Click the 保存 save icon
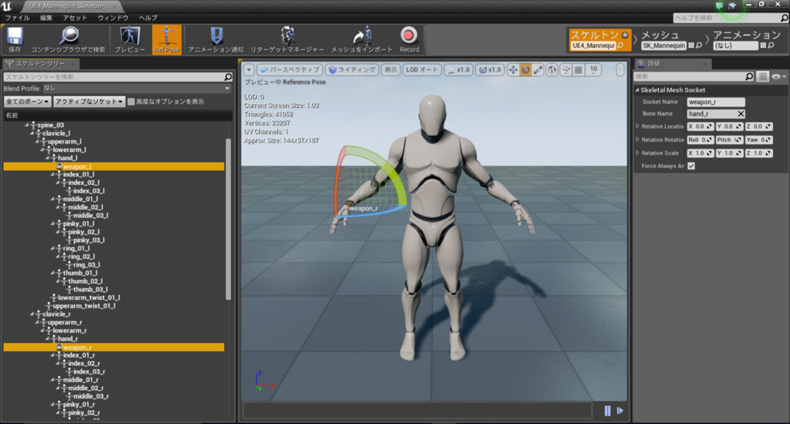790x424 pixels. click(15, 39)
